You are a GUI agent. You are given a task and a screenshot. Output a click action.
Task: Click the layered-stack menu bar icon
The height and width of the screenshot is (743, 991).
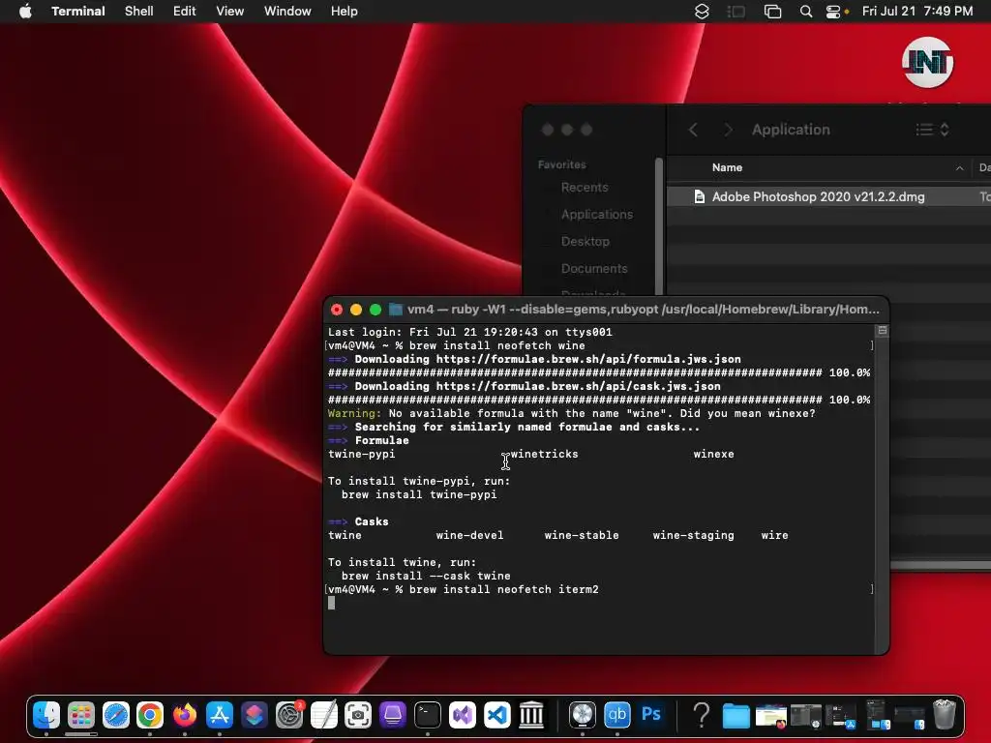702,12
